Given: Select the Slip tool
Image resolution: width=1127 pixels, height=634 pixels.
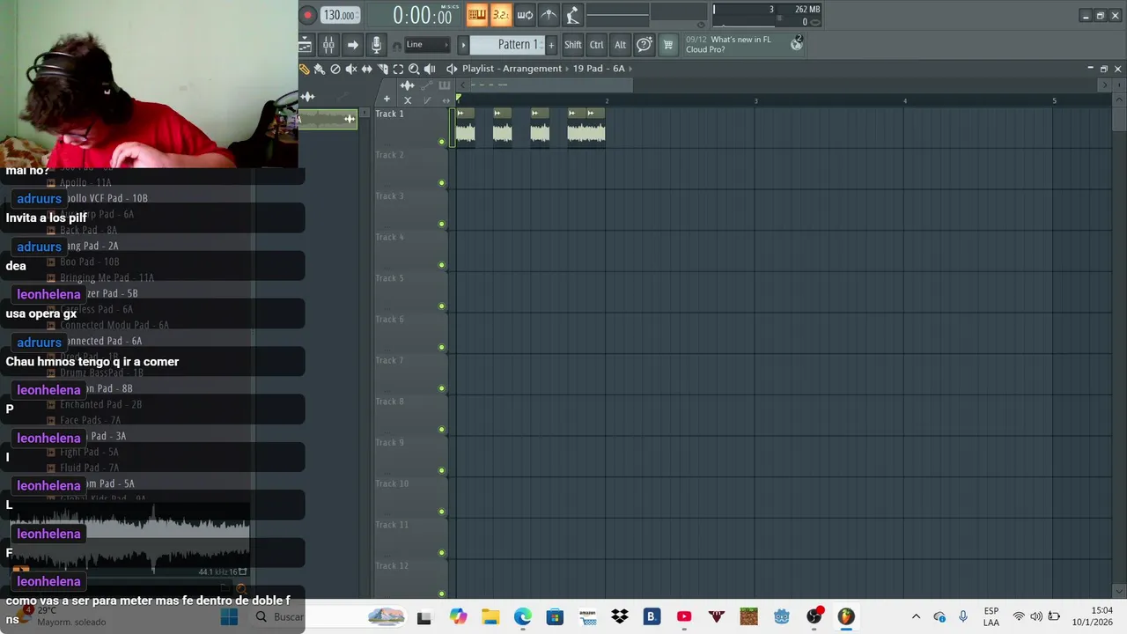Looking at the screenshot, I should (x=367, y=69).
